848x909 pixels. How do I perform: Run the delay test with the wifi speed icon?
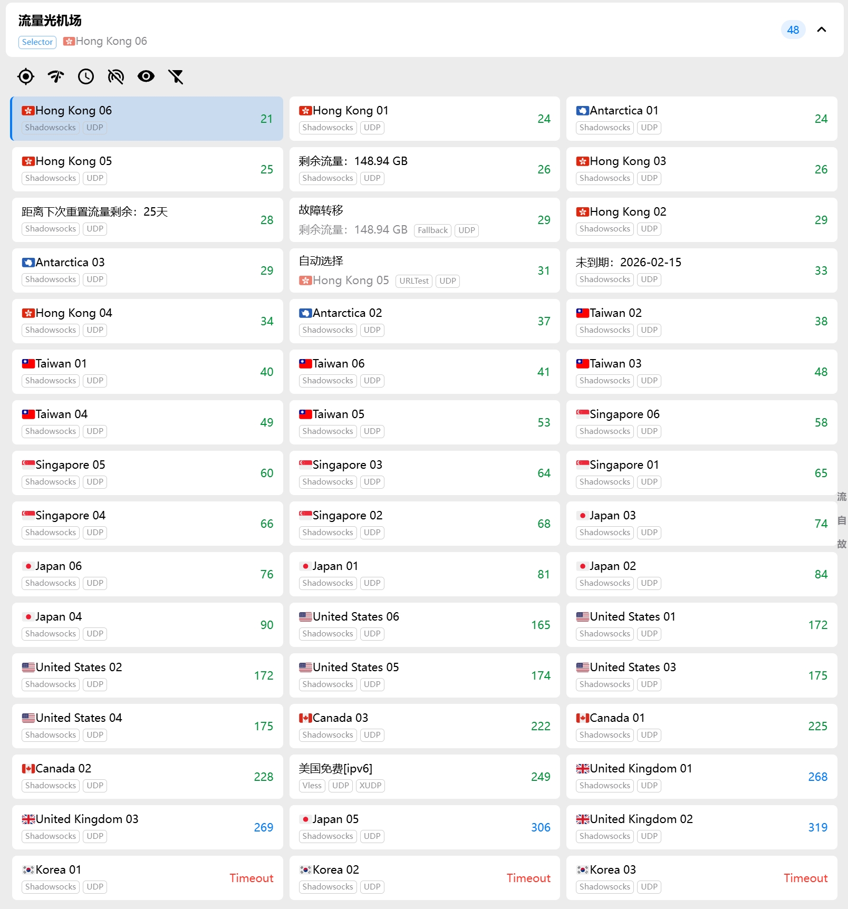tap(55, 77)
